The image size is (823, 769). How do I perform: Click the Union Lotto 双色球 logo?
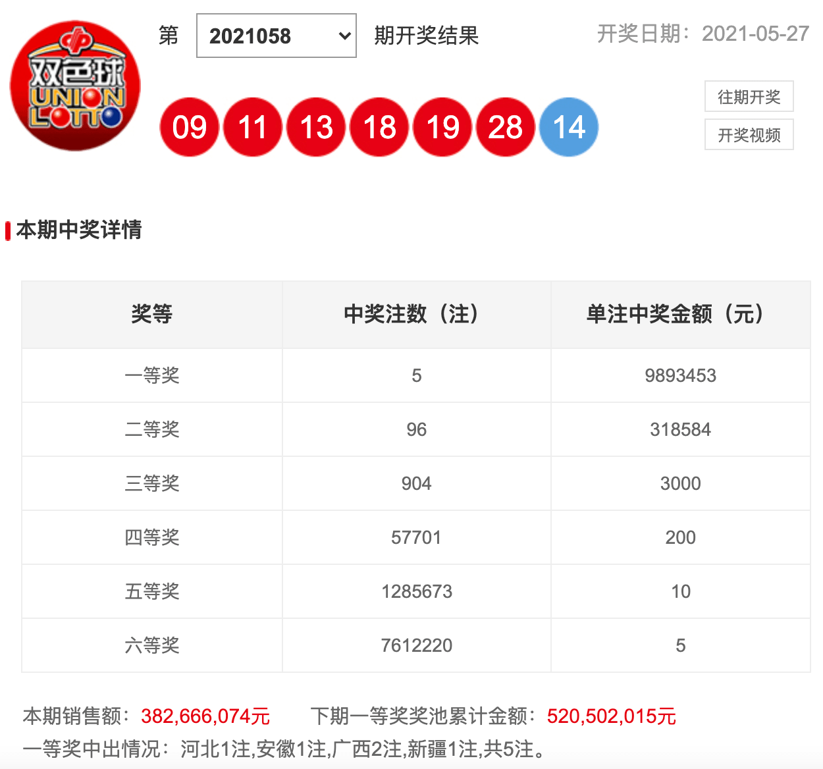(x=75, y=86)
